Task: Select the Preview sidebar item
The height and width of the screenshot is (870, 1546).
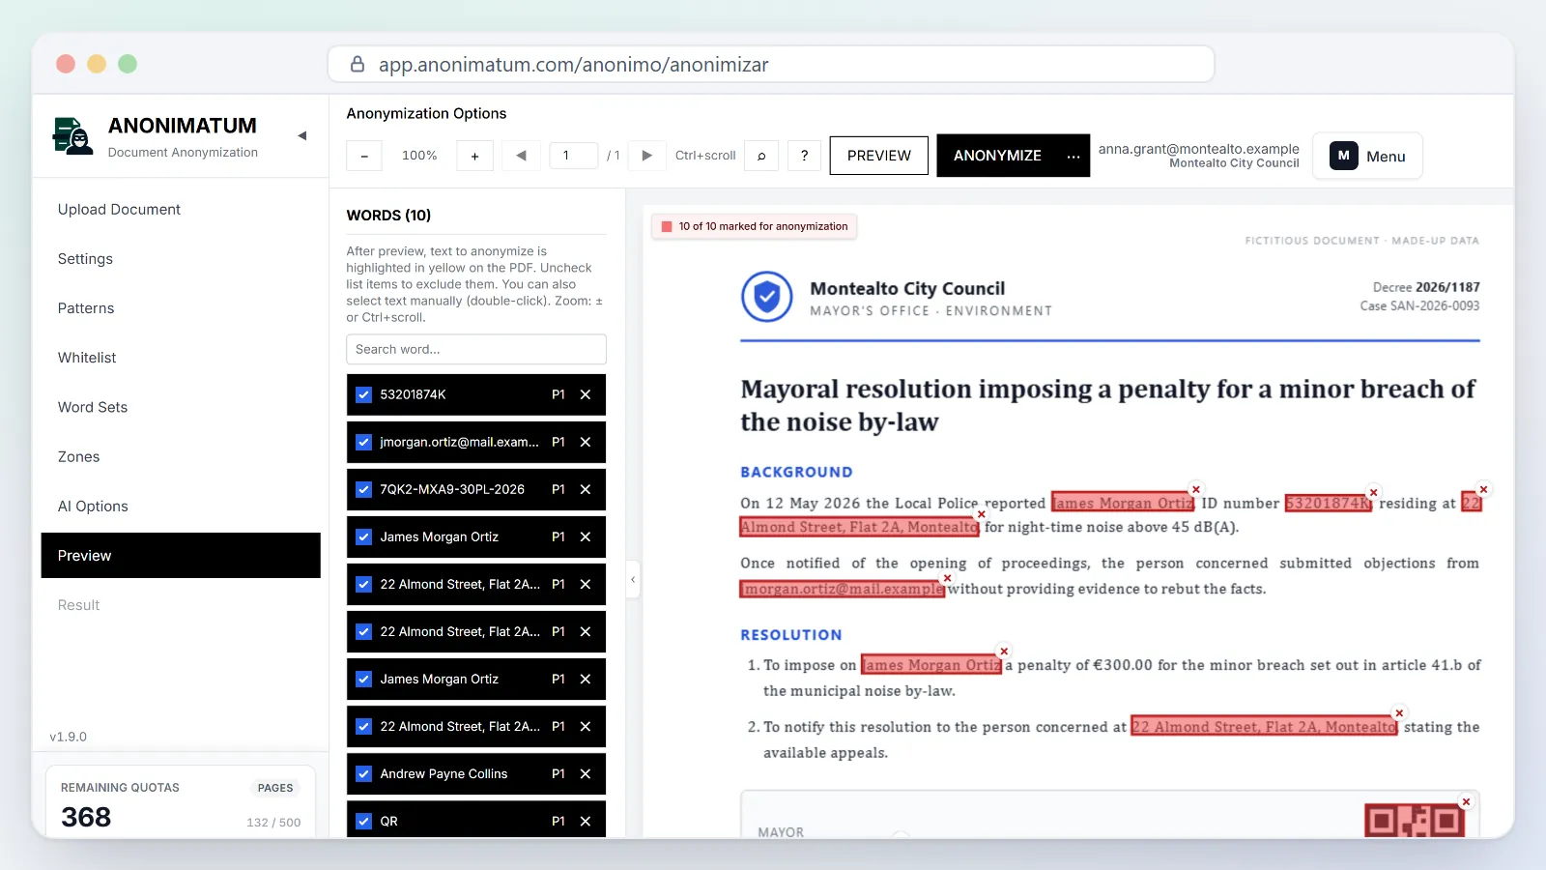Action: (181, 556)
